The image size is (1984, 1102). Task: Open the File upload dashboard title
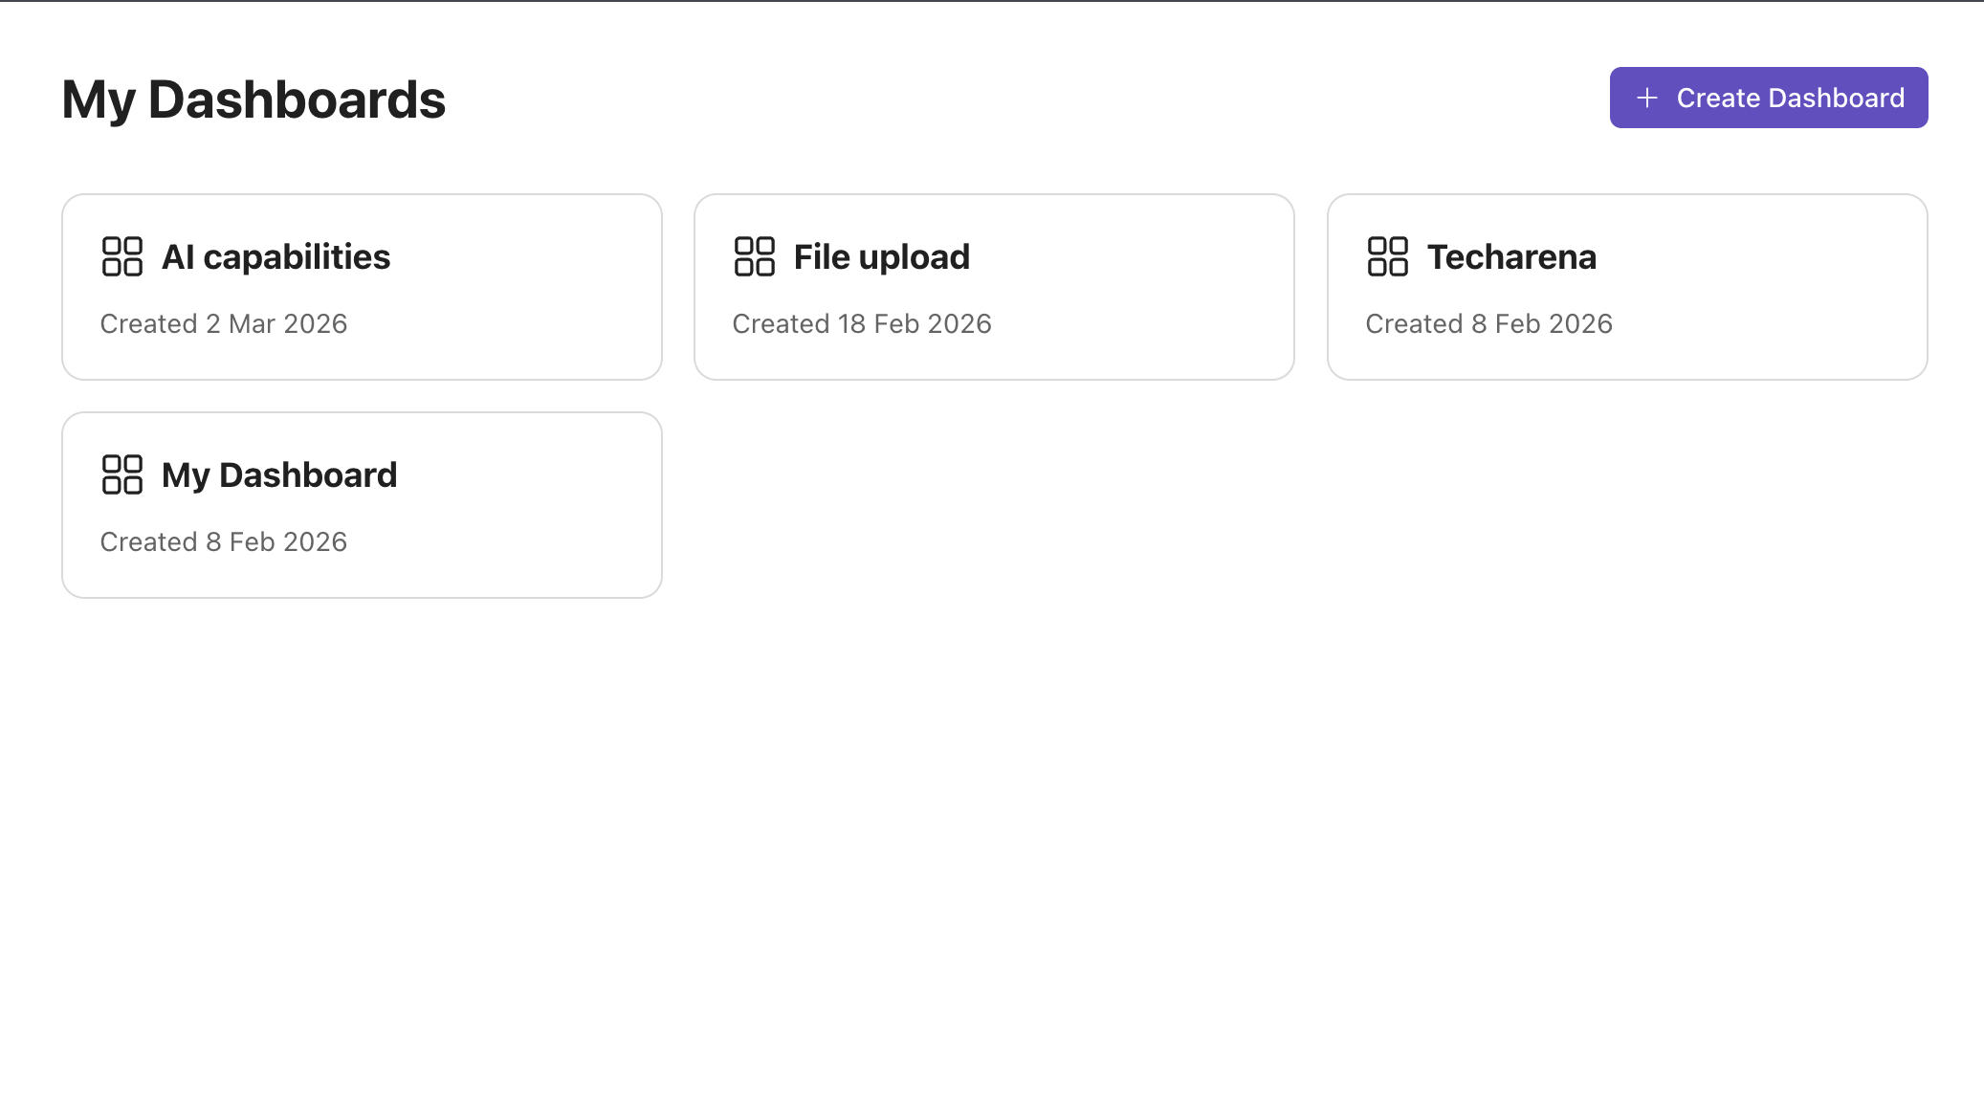point(881,256)
